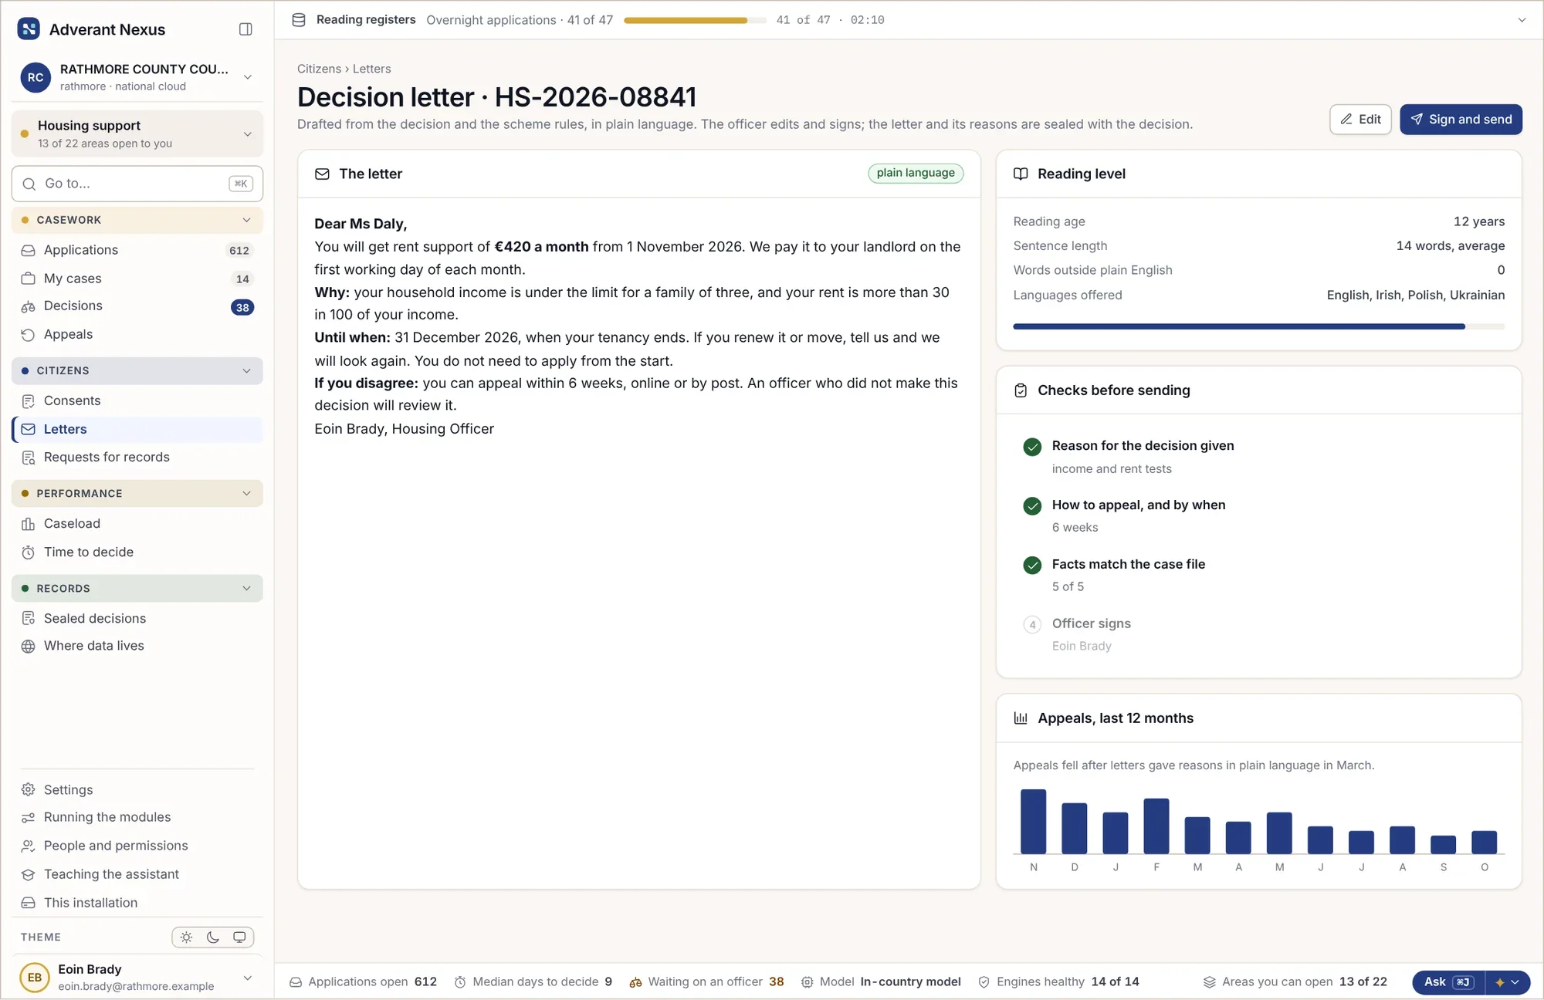Open Applications in casework
Screen dimensions: 1544x1000
click(x=137, y=250)
